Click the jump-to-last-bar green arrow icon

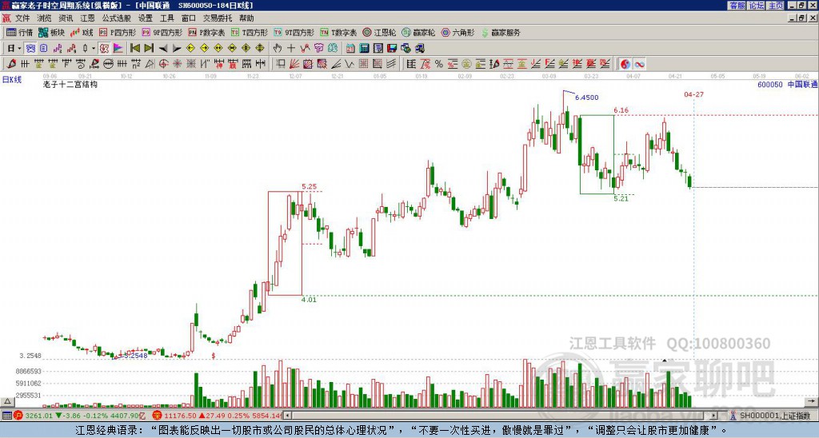[x=149, y=48]
